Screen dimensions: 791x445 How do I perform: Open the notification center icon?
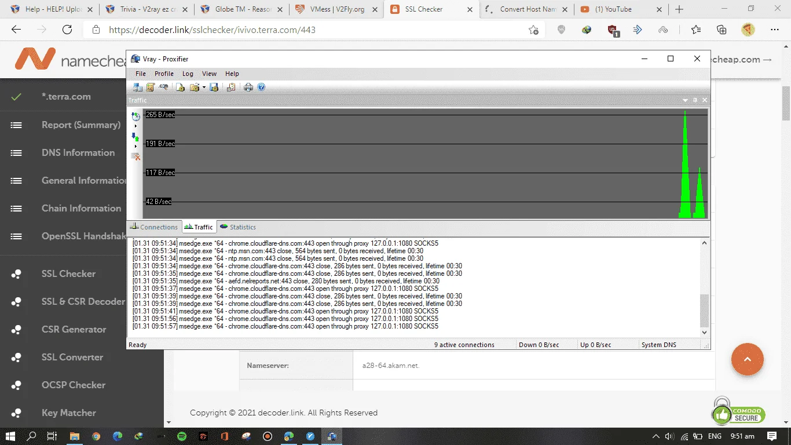tap(772, 436)
